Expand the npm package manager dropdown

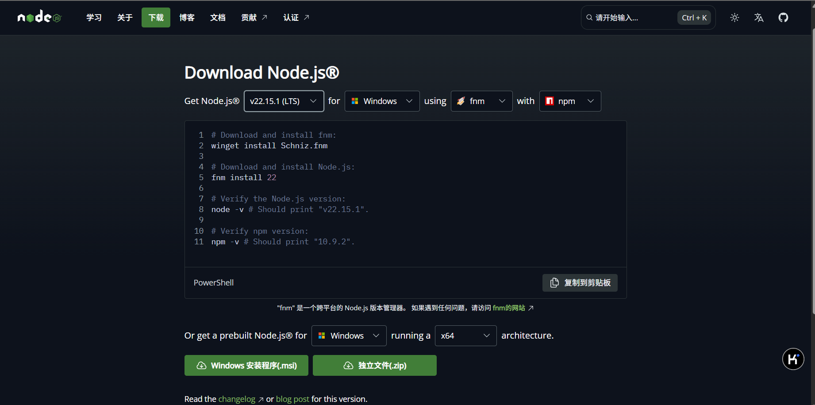(570, 101)
